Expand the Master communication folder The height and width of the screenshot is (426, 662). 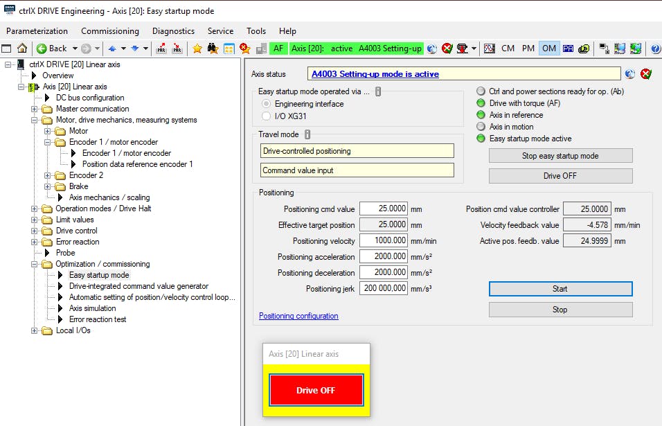[x=34, y=109]
